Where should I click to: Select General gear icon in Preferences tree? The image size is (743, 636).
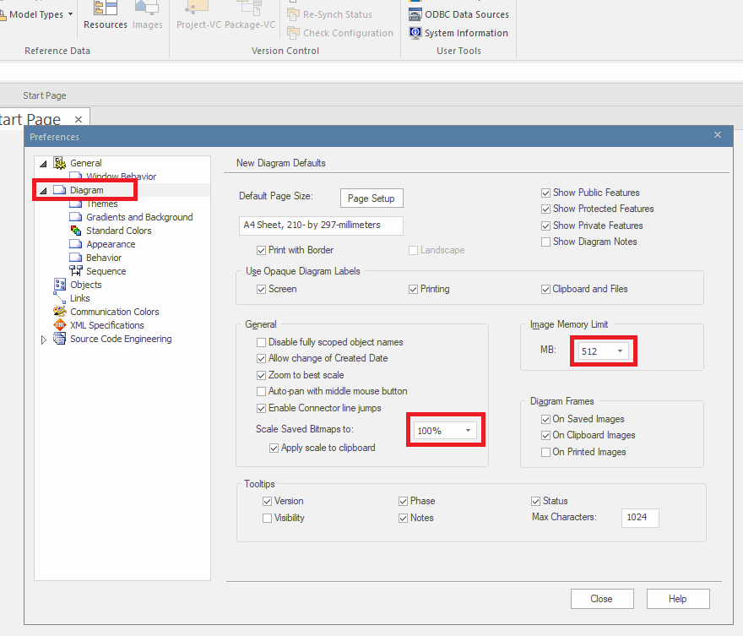pos(60,163)
